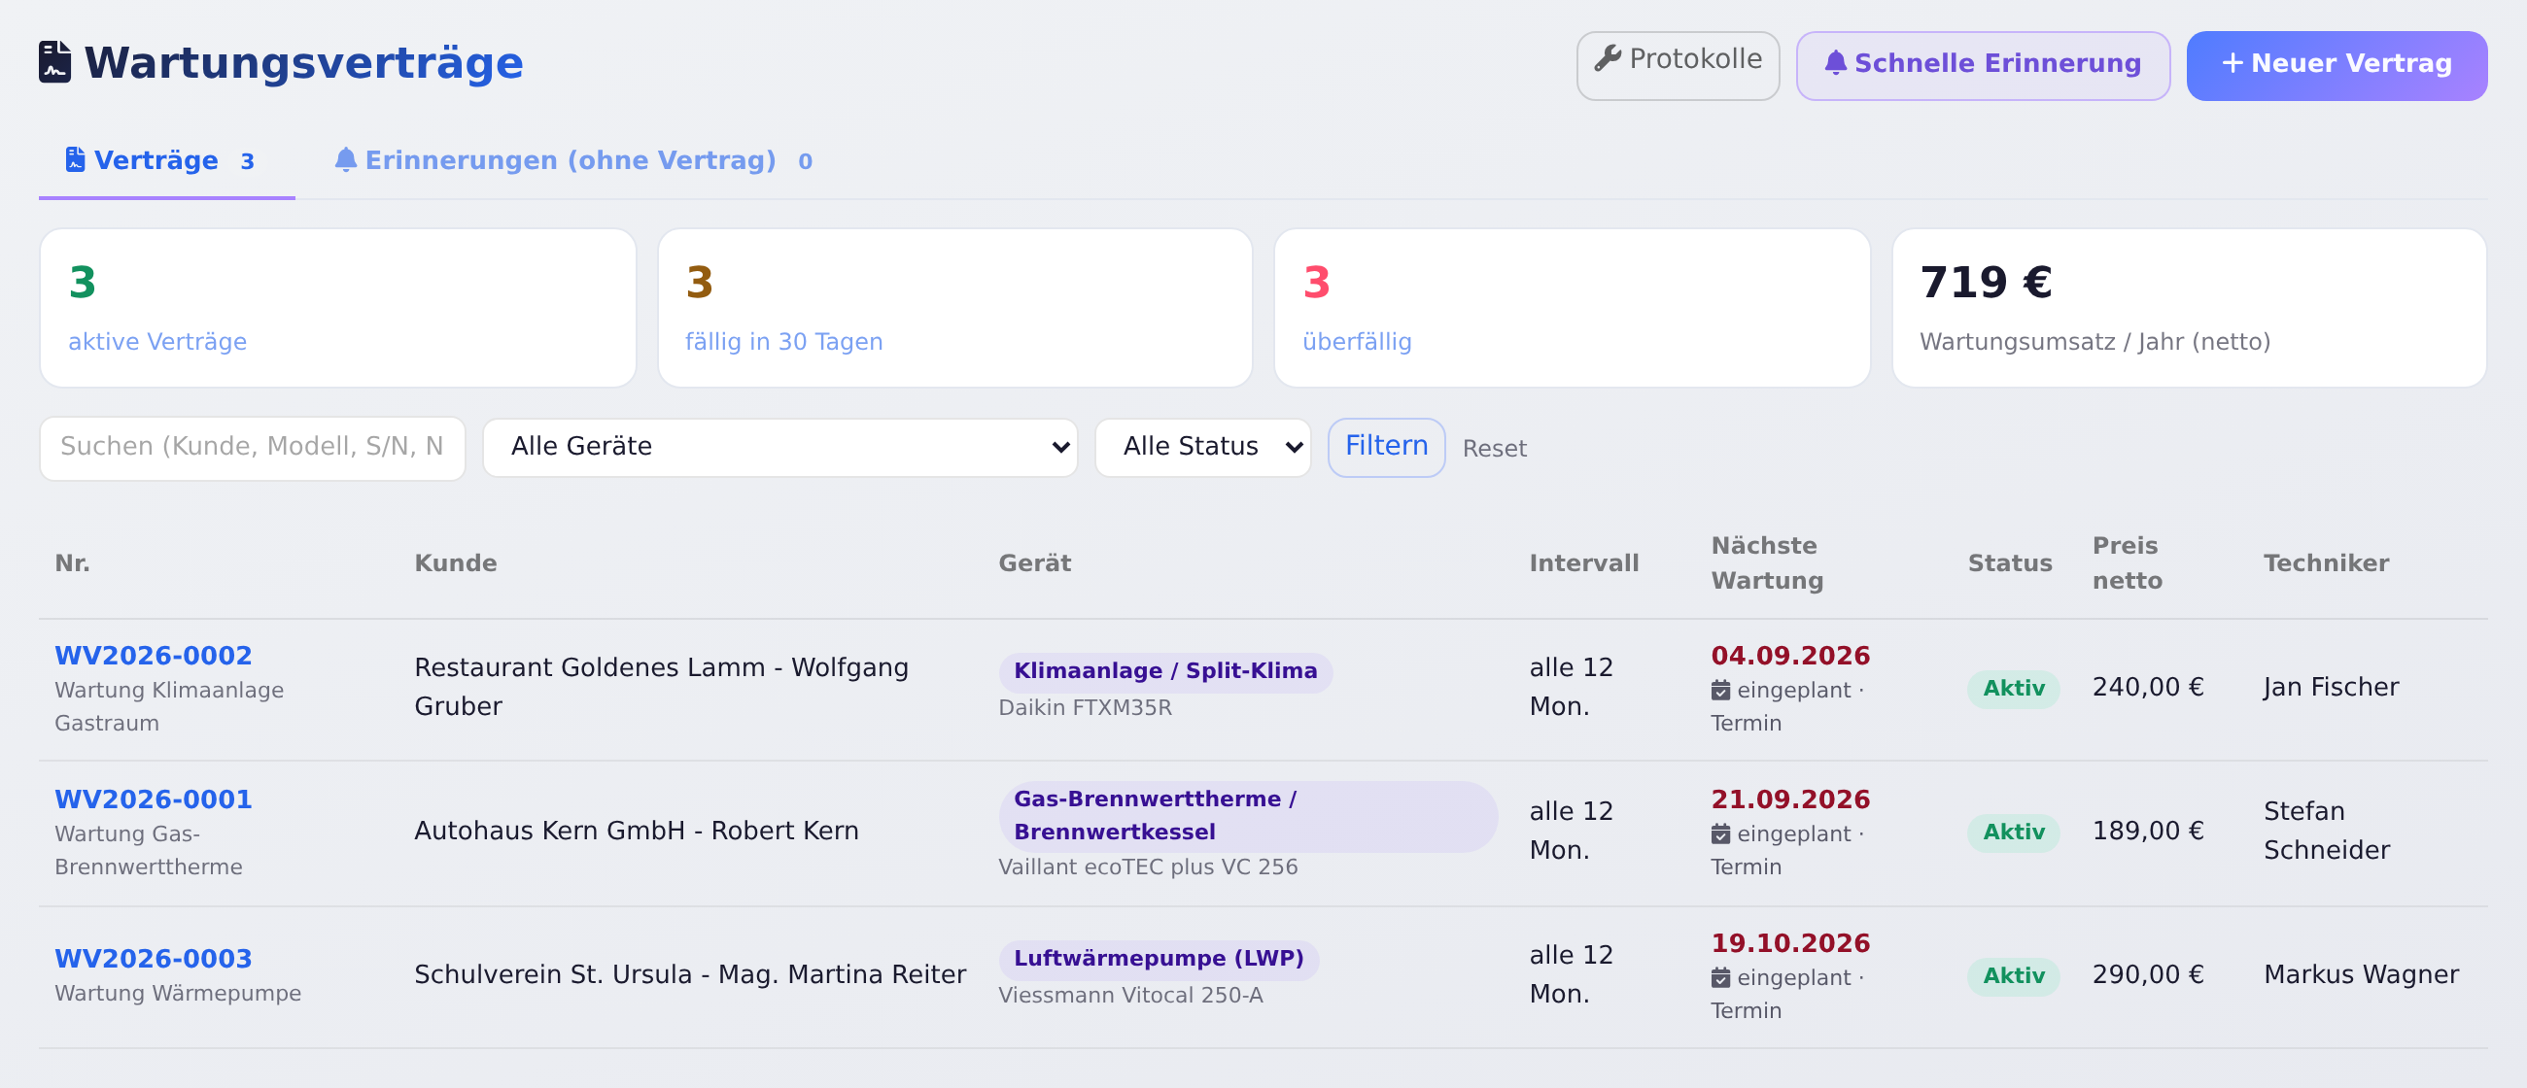Click the Klimaanlage / Split-Klima badge
Viewport: 2527px width, 1088px height.
tap(1165, 672)
